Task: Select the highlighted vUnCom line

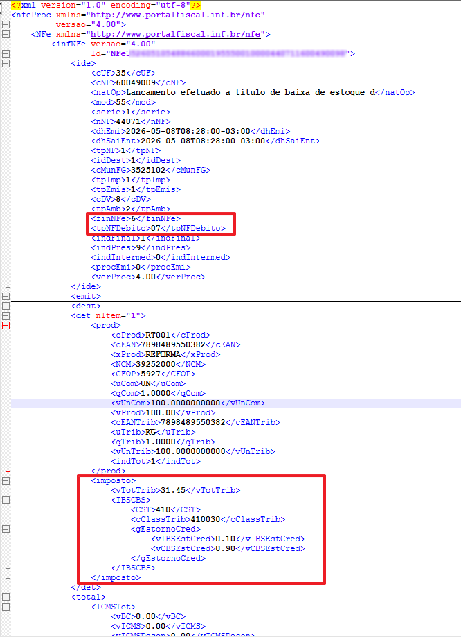Action: pyautogui.click(x=236, y=403)
